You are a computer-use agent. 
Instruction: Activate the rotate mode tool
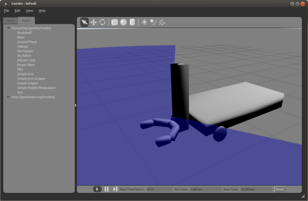point(103,22)
